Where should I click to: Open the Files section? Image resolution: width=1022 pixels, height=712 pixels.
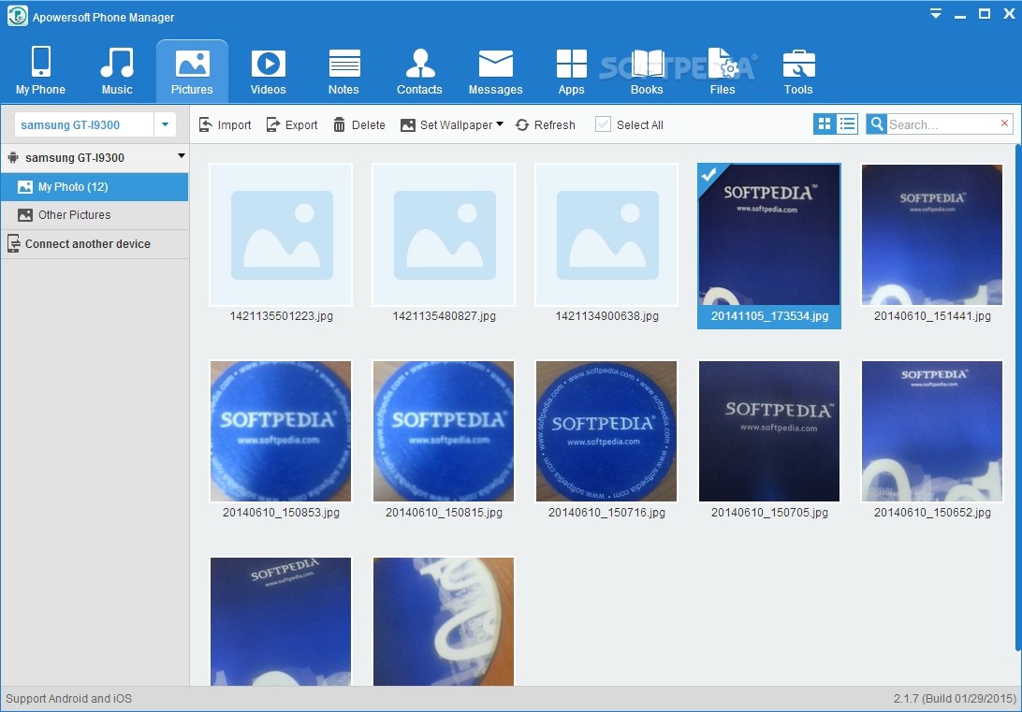723,71
